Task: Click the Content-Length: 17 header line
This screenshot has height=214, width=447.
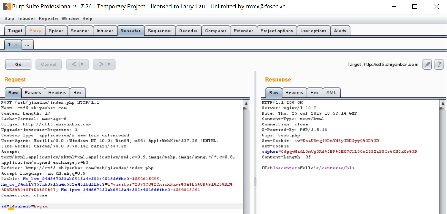Action: click(25, 113)
